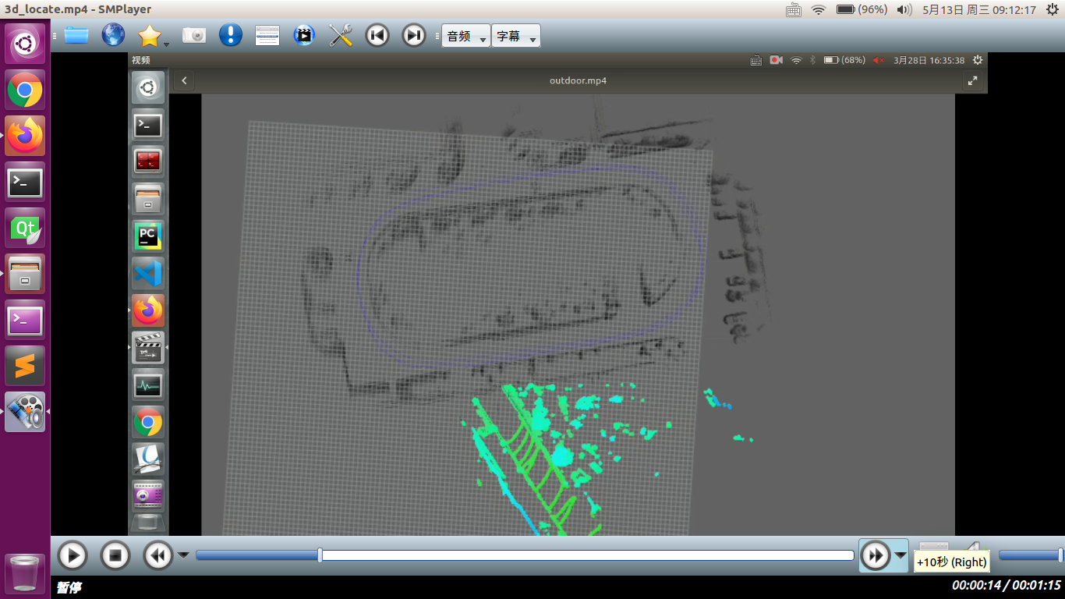Open the purple terminal icon in the launcher
Image resolution: width=1065 pixels, height=599 pixels.
[25, 321]
